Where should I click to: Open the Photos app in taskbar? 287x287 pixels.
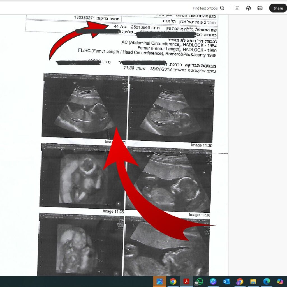click(x=160, y=281)
